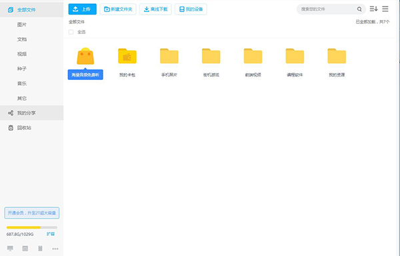Open the 其它 file category
Viewport: 400px width, 256px height.
pos(22,99)
